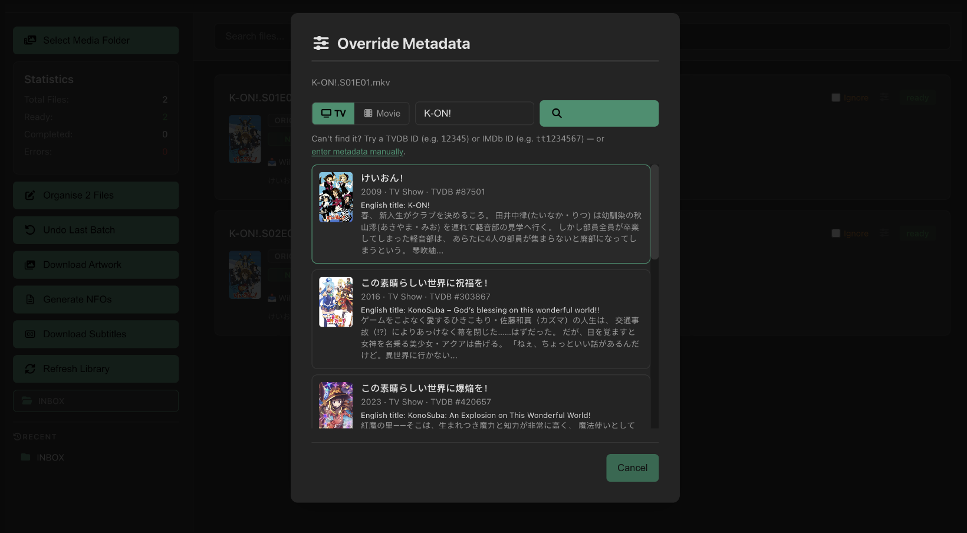Click the INBOX folder box in sidebar
The height and width of the screenshot is (533, 967).
click(x=96, y=401)
